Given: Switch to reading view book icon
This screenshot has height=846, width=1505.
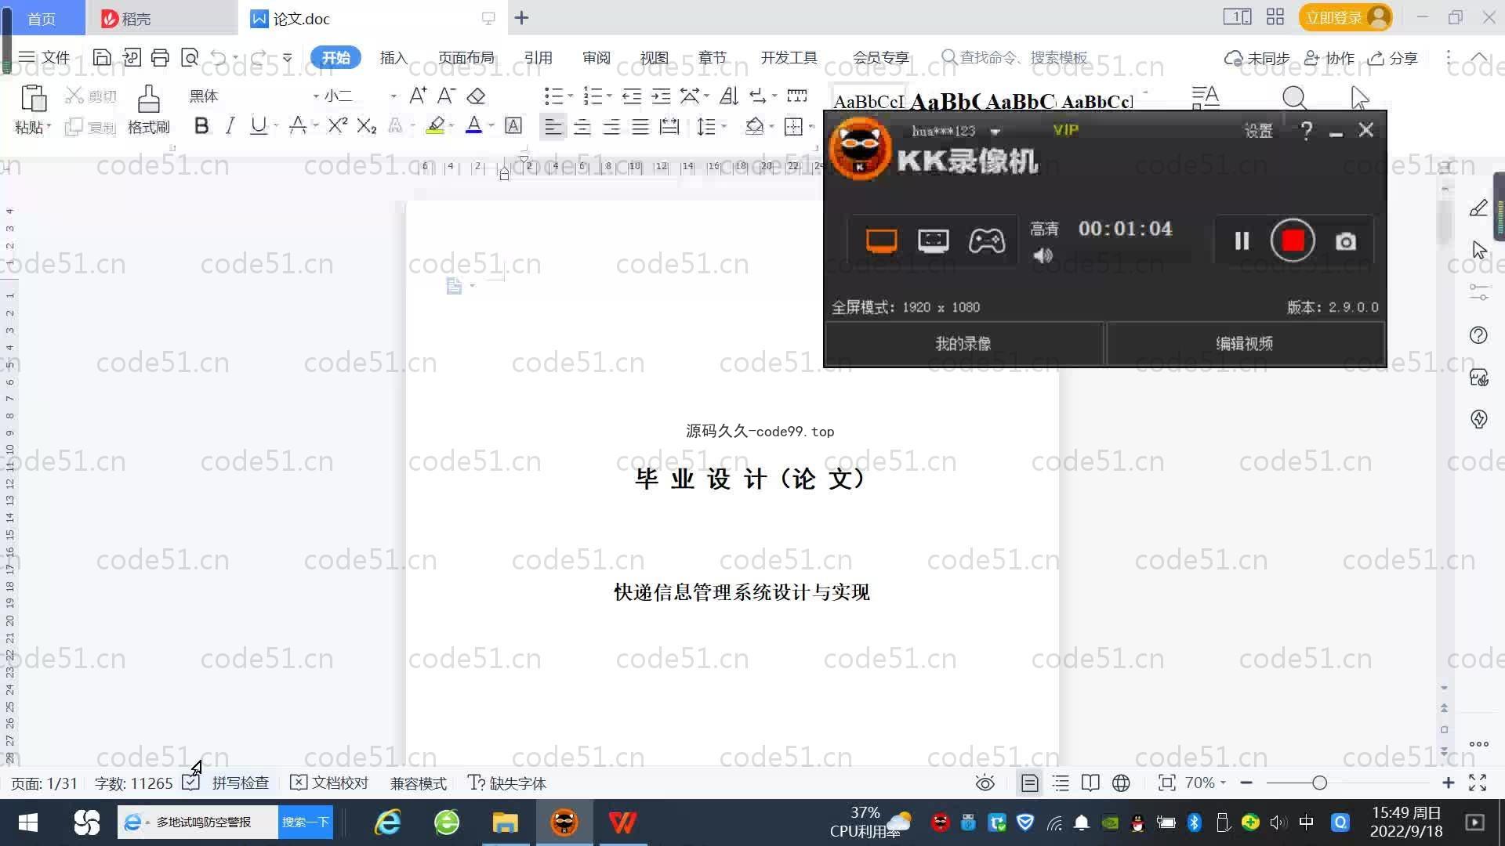Looking at the screenshot, I should pos(1090,783).
